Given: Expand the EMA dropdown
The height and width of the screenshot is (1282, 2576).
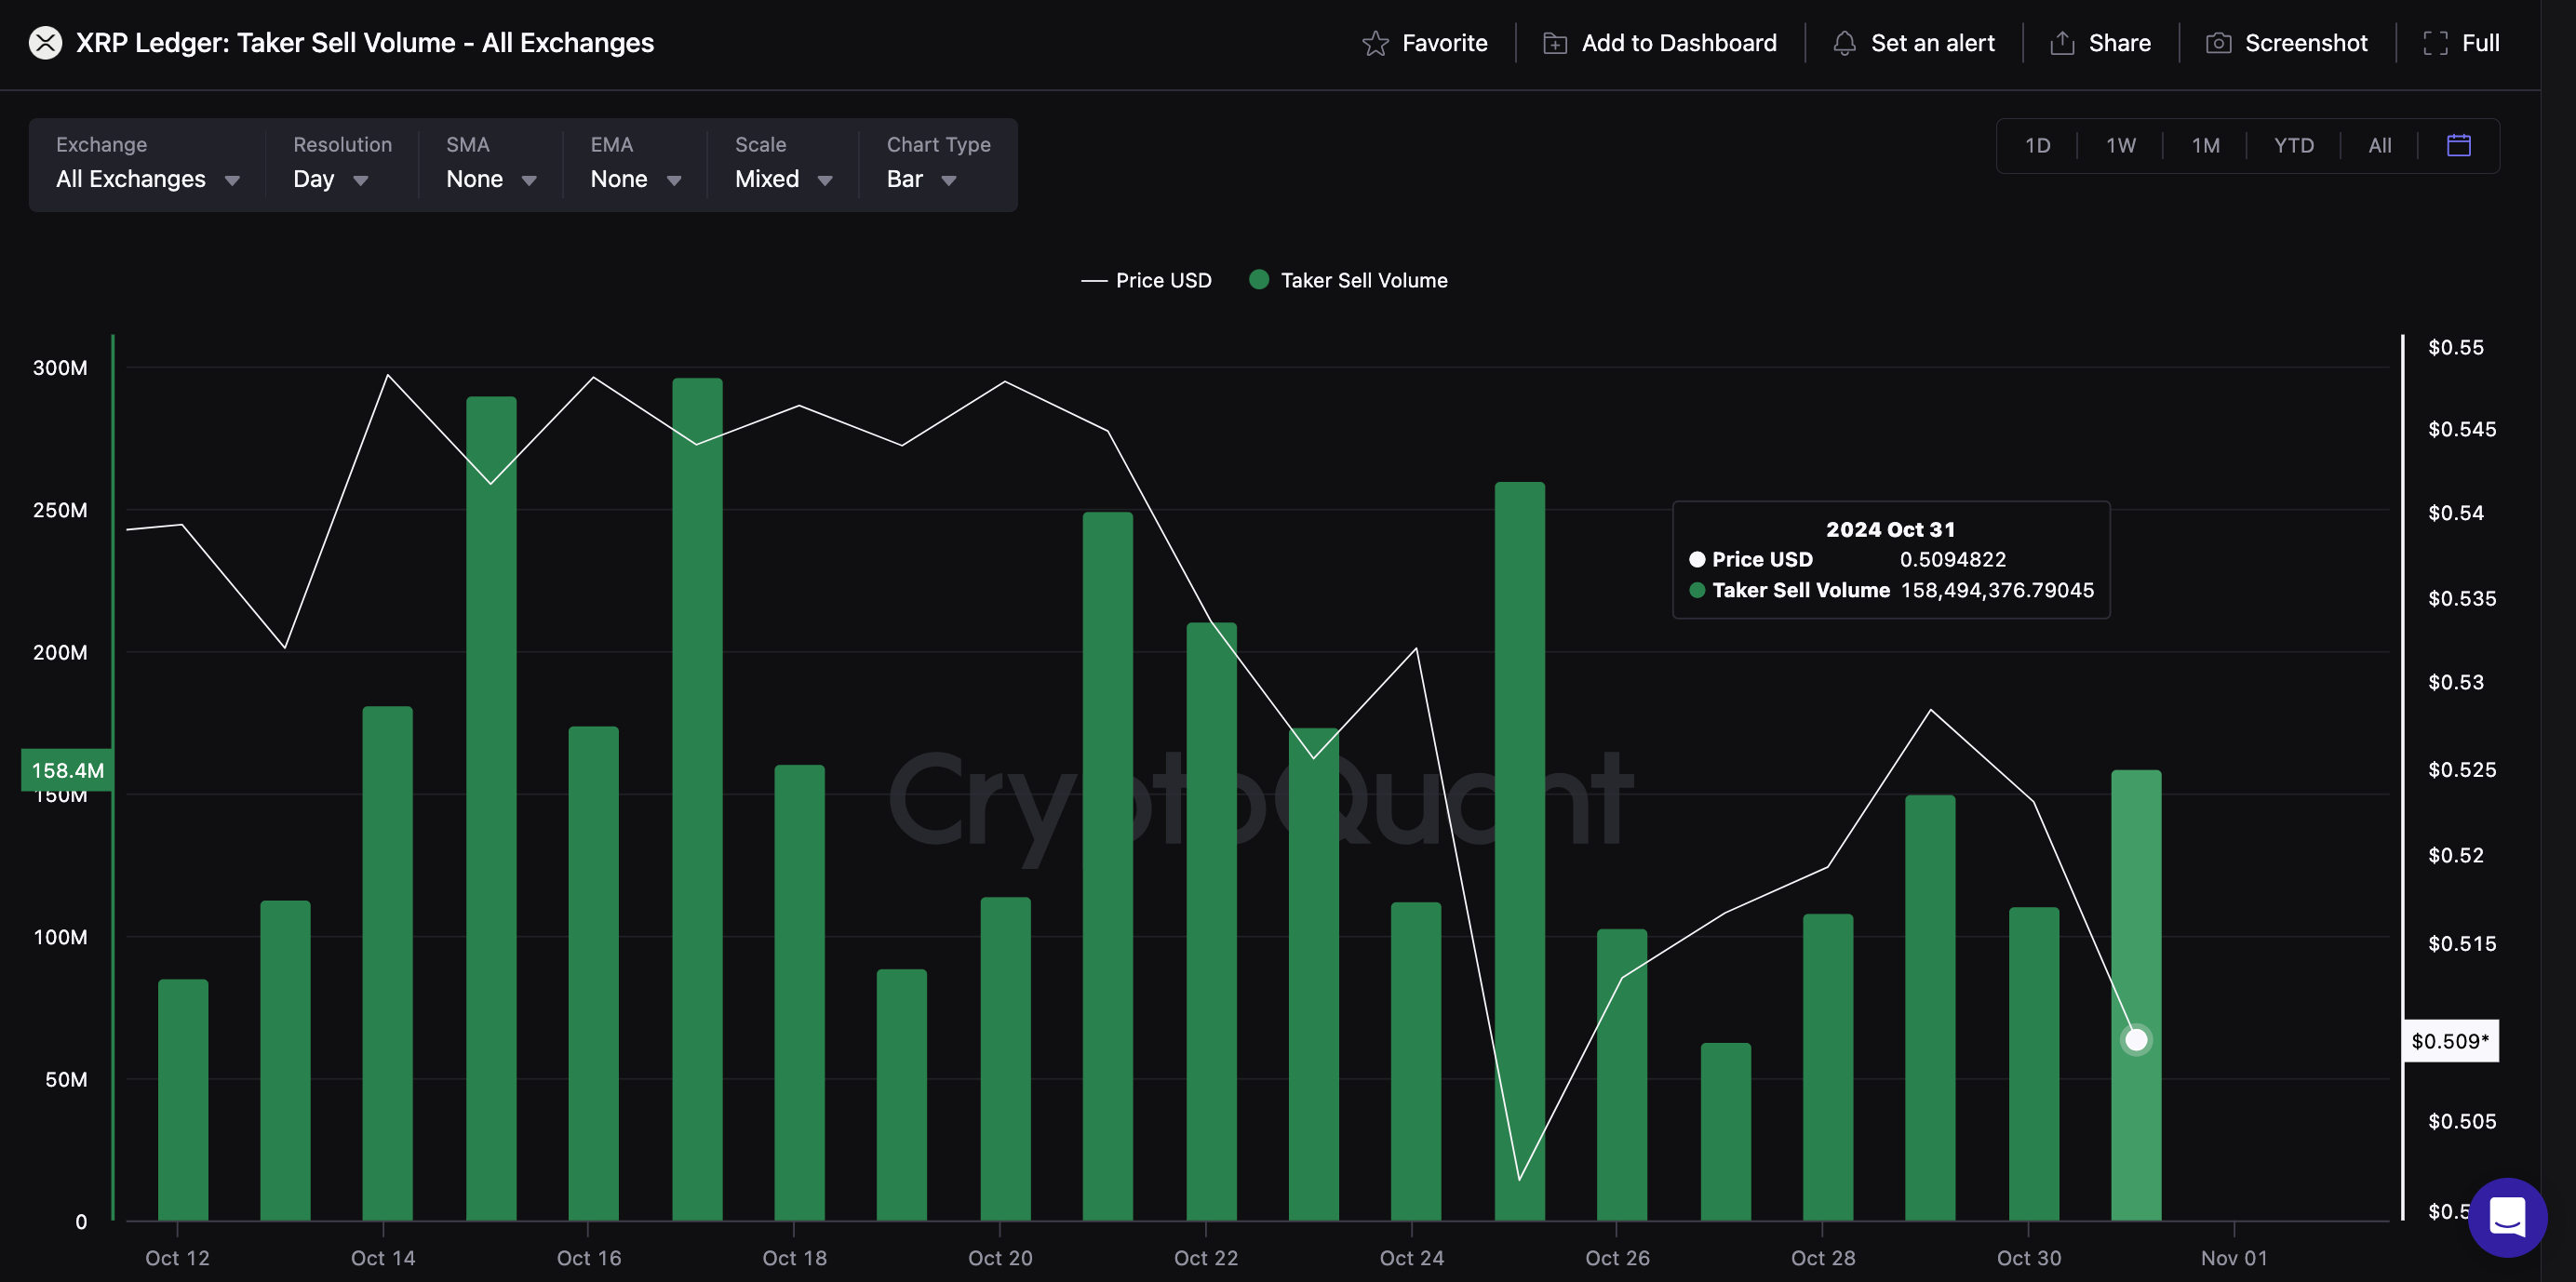Looking at the screenshot, I should 636,179.
